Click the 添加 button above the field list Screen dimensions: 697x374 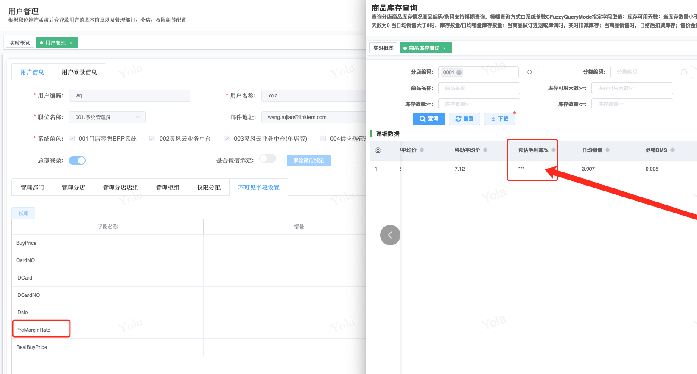point(23,213)
